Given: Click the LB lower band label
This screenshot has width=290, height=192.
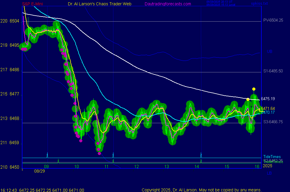Looking at the screenshot, I should click(x=269, y=173).
